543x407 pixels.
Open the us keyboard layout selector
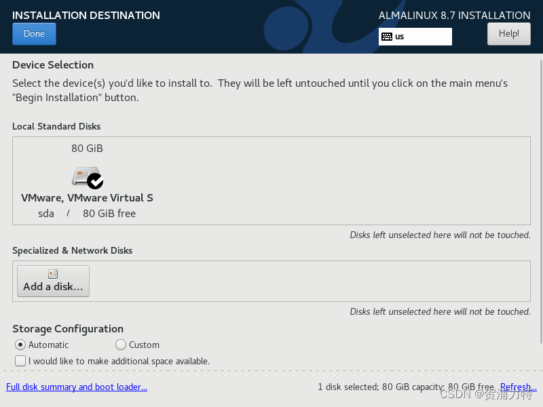tap(415, 37)
